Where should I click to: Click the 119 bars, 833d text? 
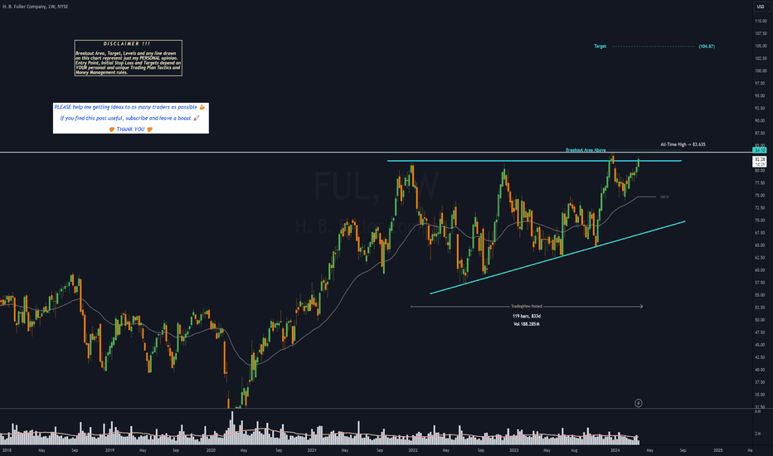pyautogui.click(x=527, y=316)
